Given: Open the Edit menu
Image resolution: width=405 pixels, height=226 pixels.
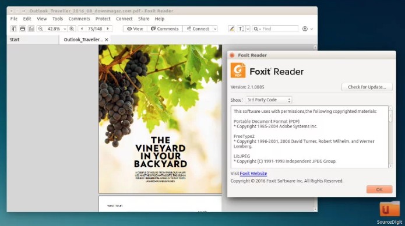Looking at the screenshot, I should (27, 19).
